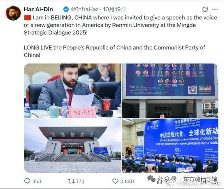Click the Haz Al-Din profile avatar
224x189 pixels.
(13, 13)
